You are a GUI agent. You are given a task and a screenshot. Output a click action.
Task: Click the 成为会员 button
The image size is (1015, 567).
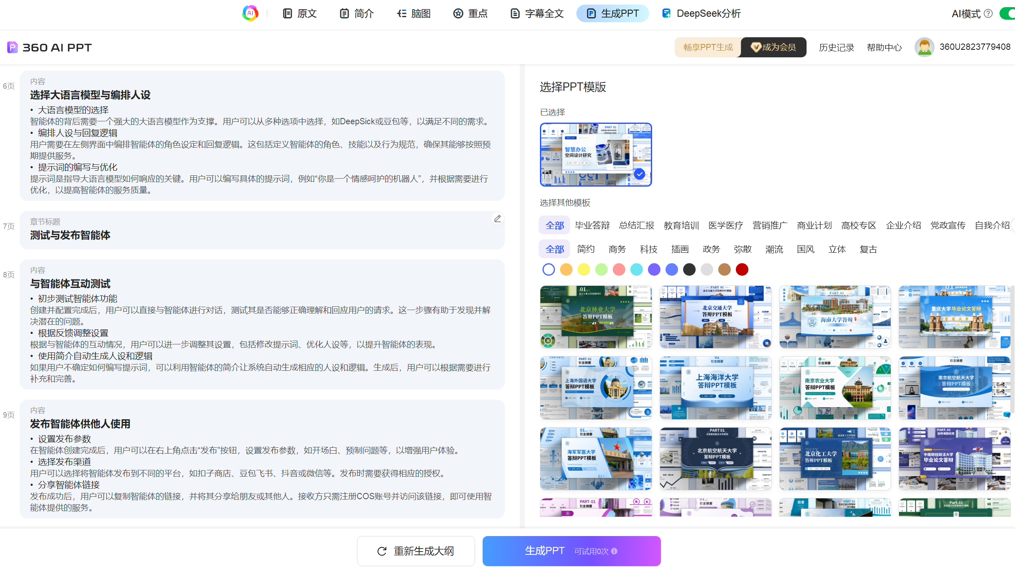773,47
